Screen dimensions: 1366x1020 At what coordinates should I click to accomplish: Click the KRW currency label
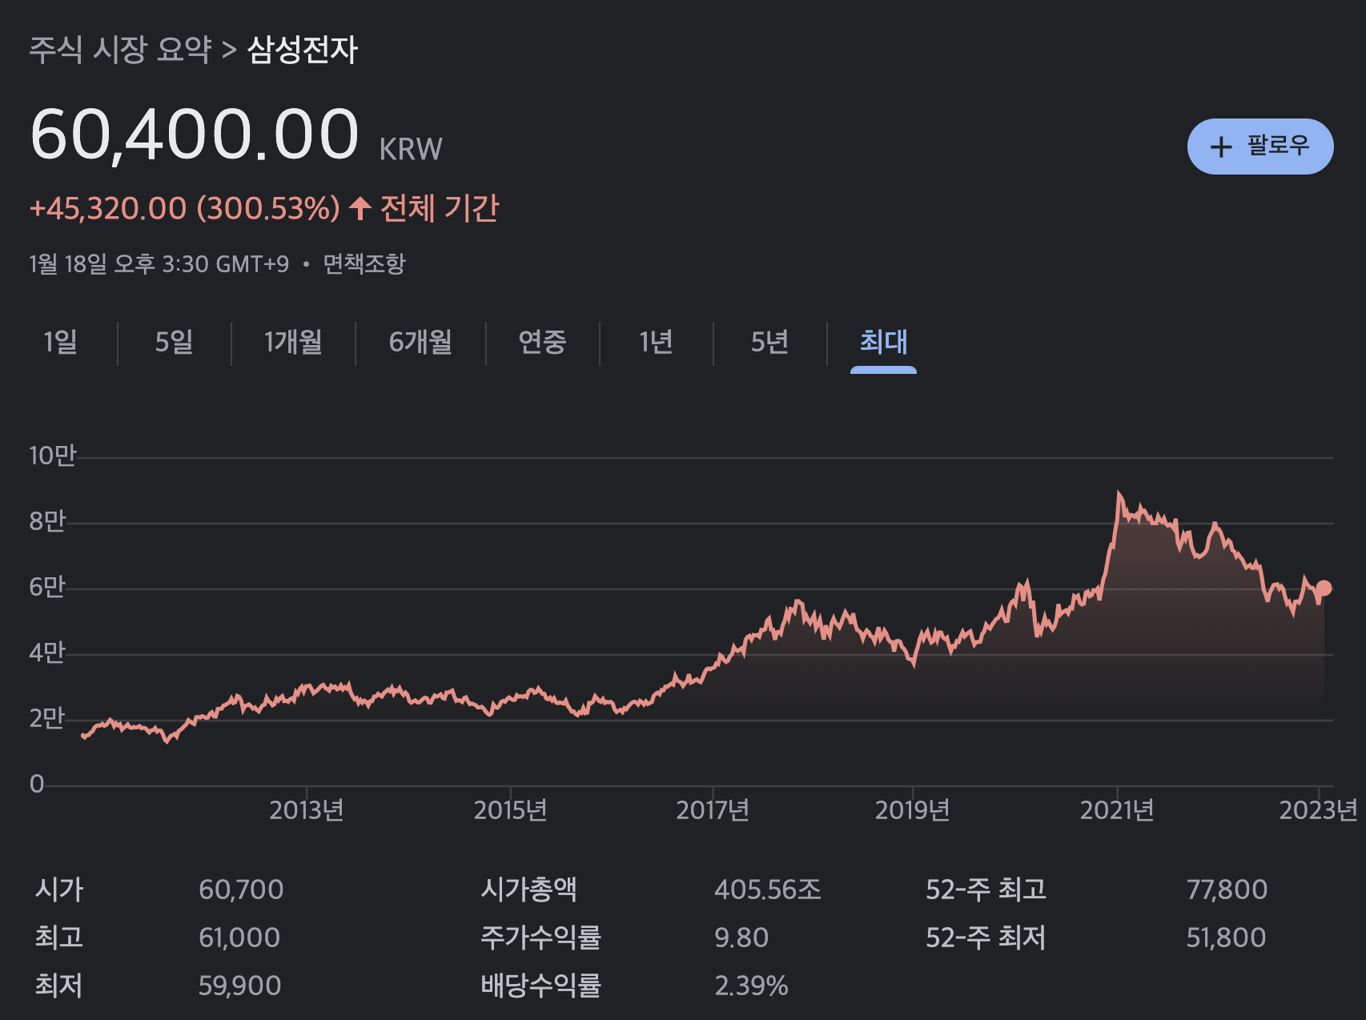tap(411, 149)
